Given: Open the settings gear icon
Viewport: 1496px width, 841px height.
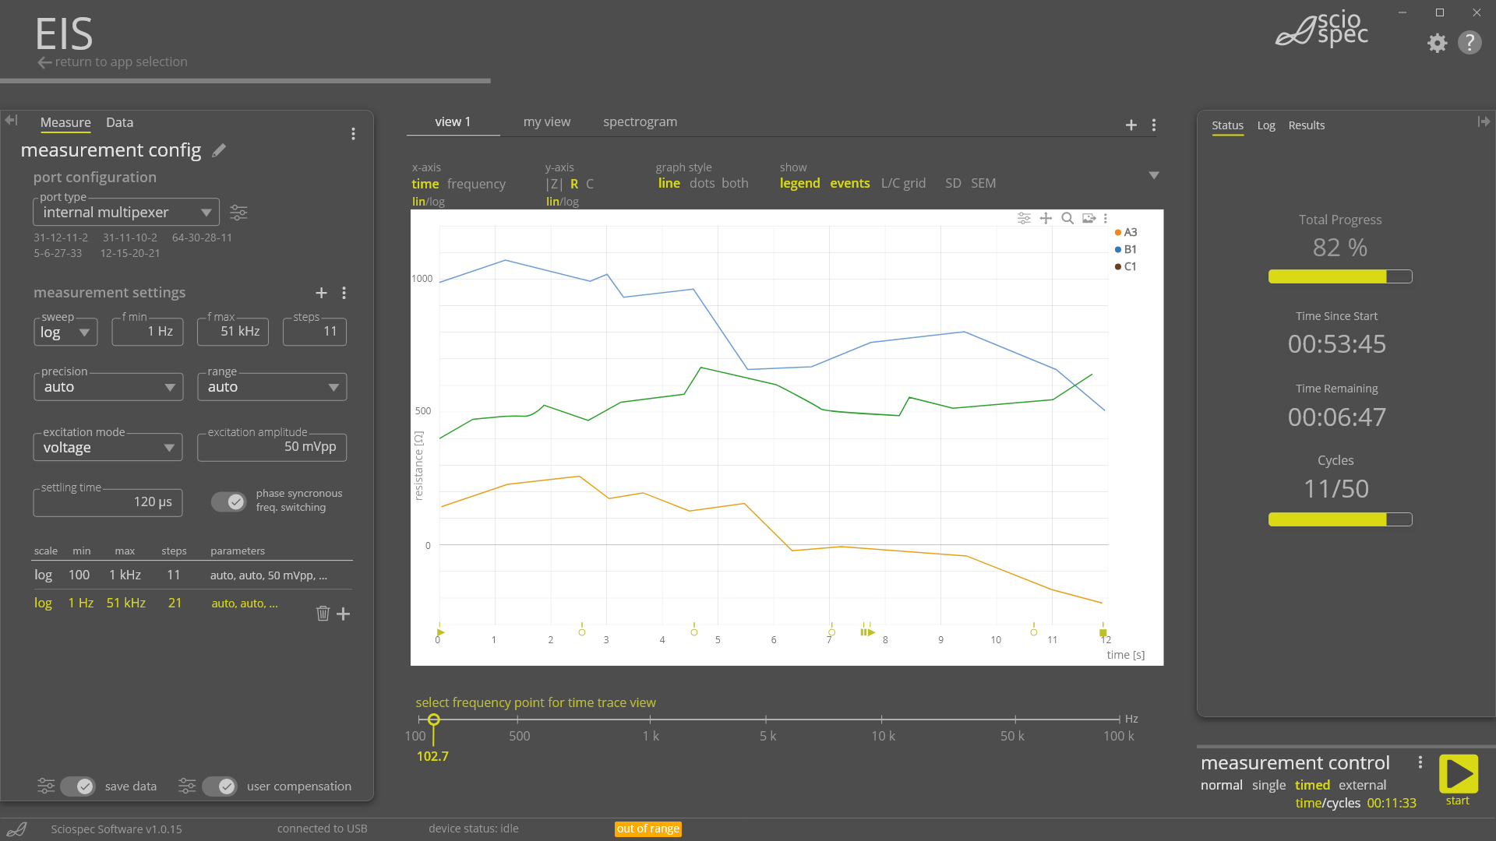Looking at the screenshot, I should tap(1437, 43).
